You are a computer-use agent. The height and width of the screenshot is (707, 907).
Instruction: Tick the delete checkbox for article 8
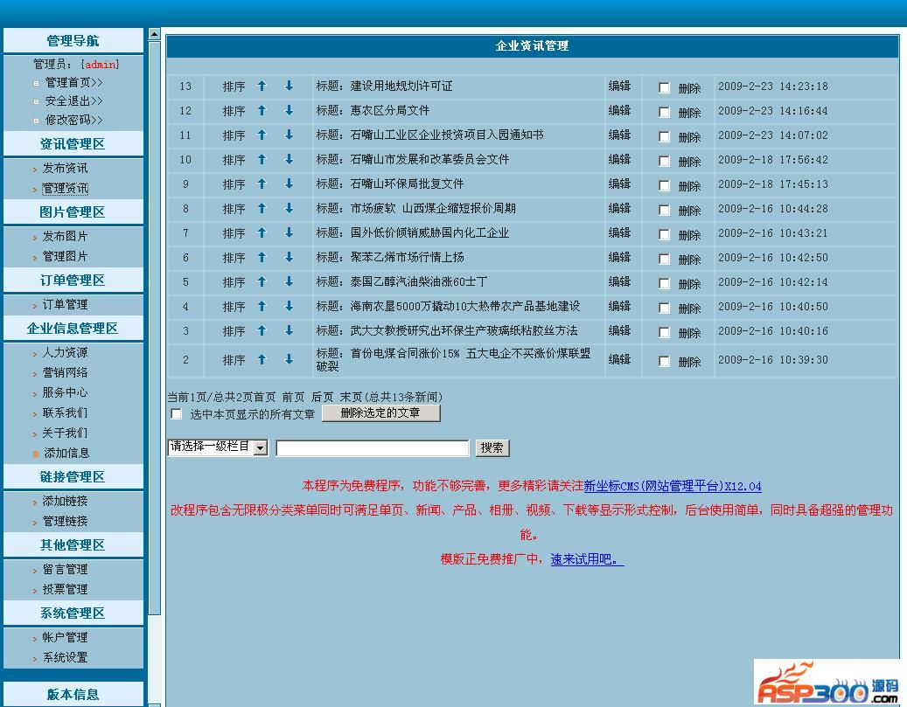[x=664, y=211]
